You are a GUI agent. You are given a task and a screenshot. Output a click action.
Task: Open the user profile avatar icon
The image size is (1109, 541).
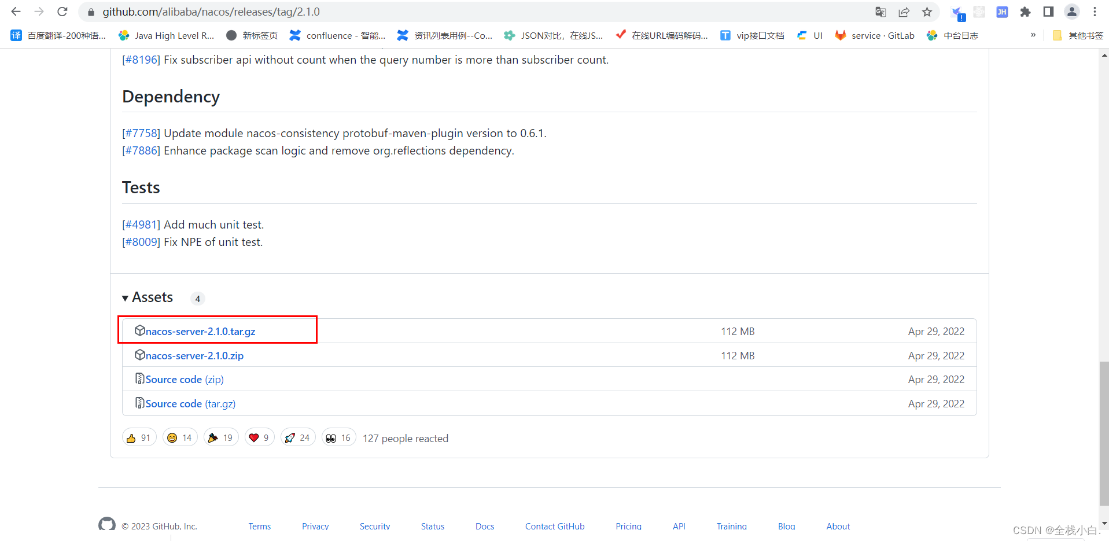pos(1071,12)
